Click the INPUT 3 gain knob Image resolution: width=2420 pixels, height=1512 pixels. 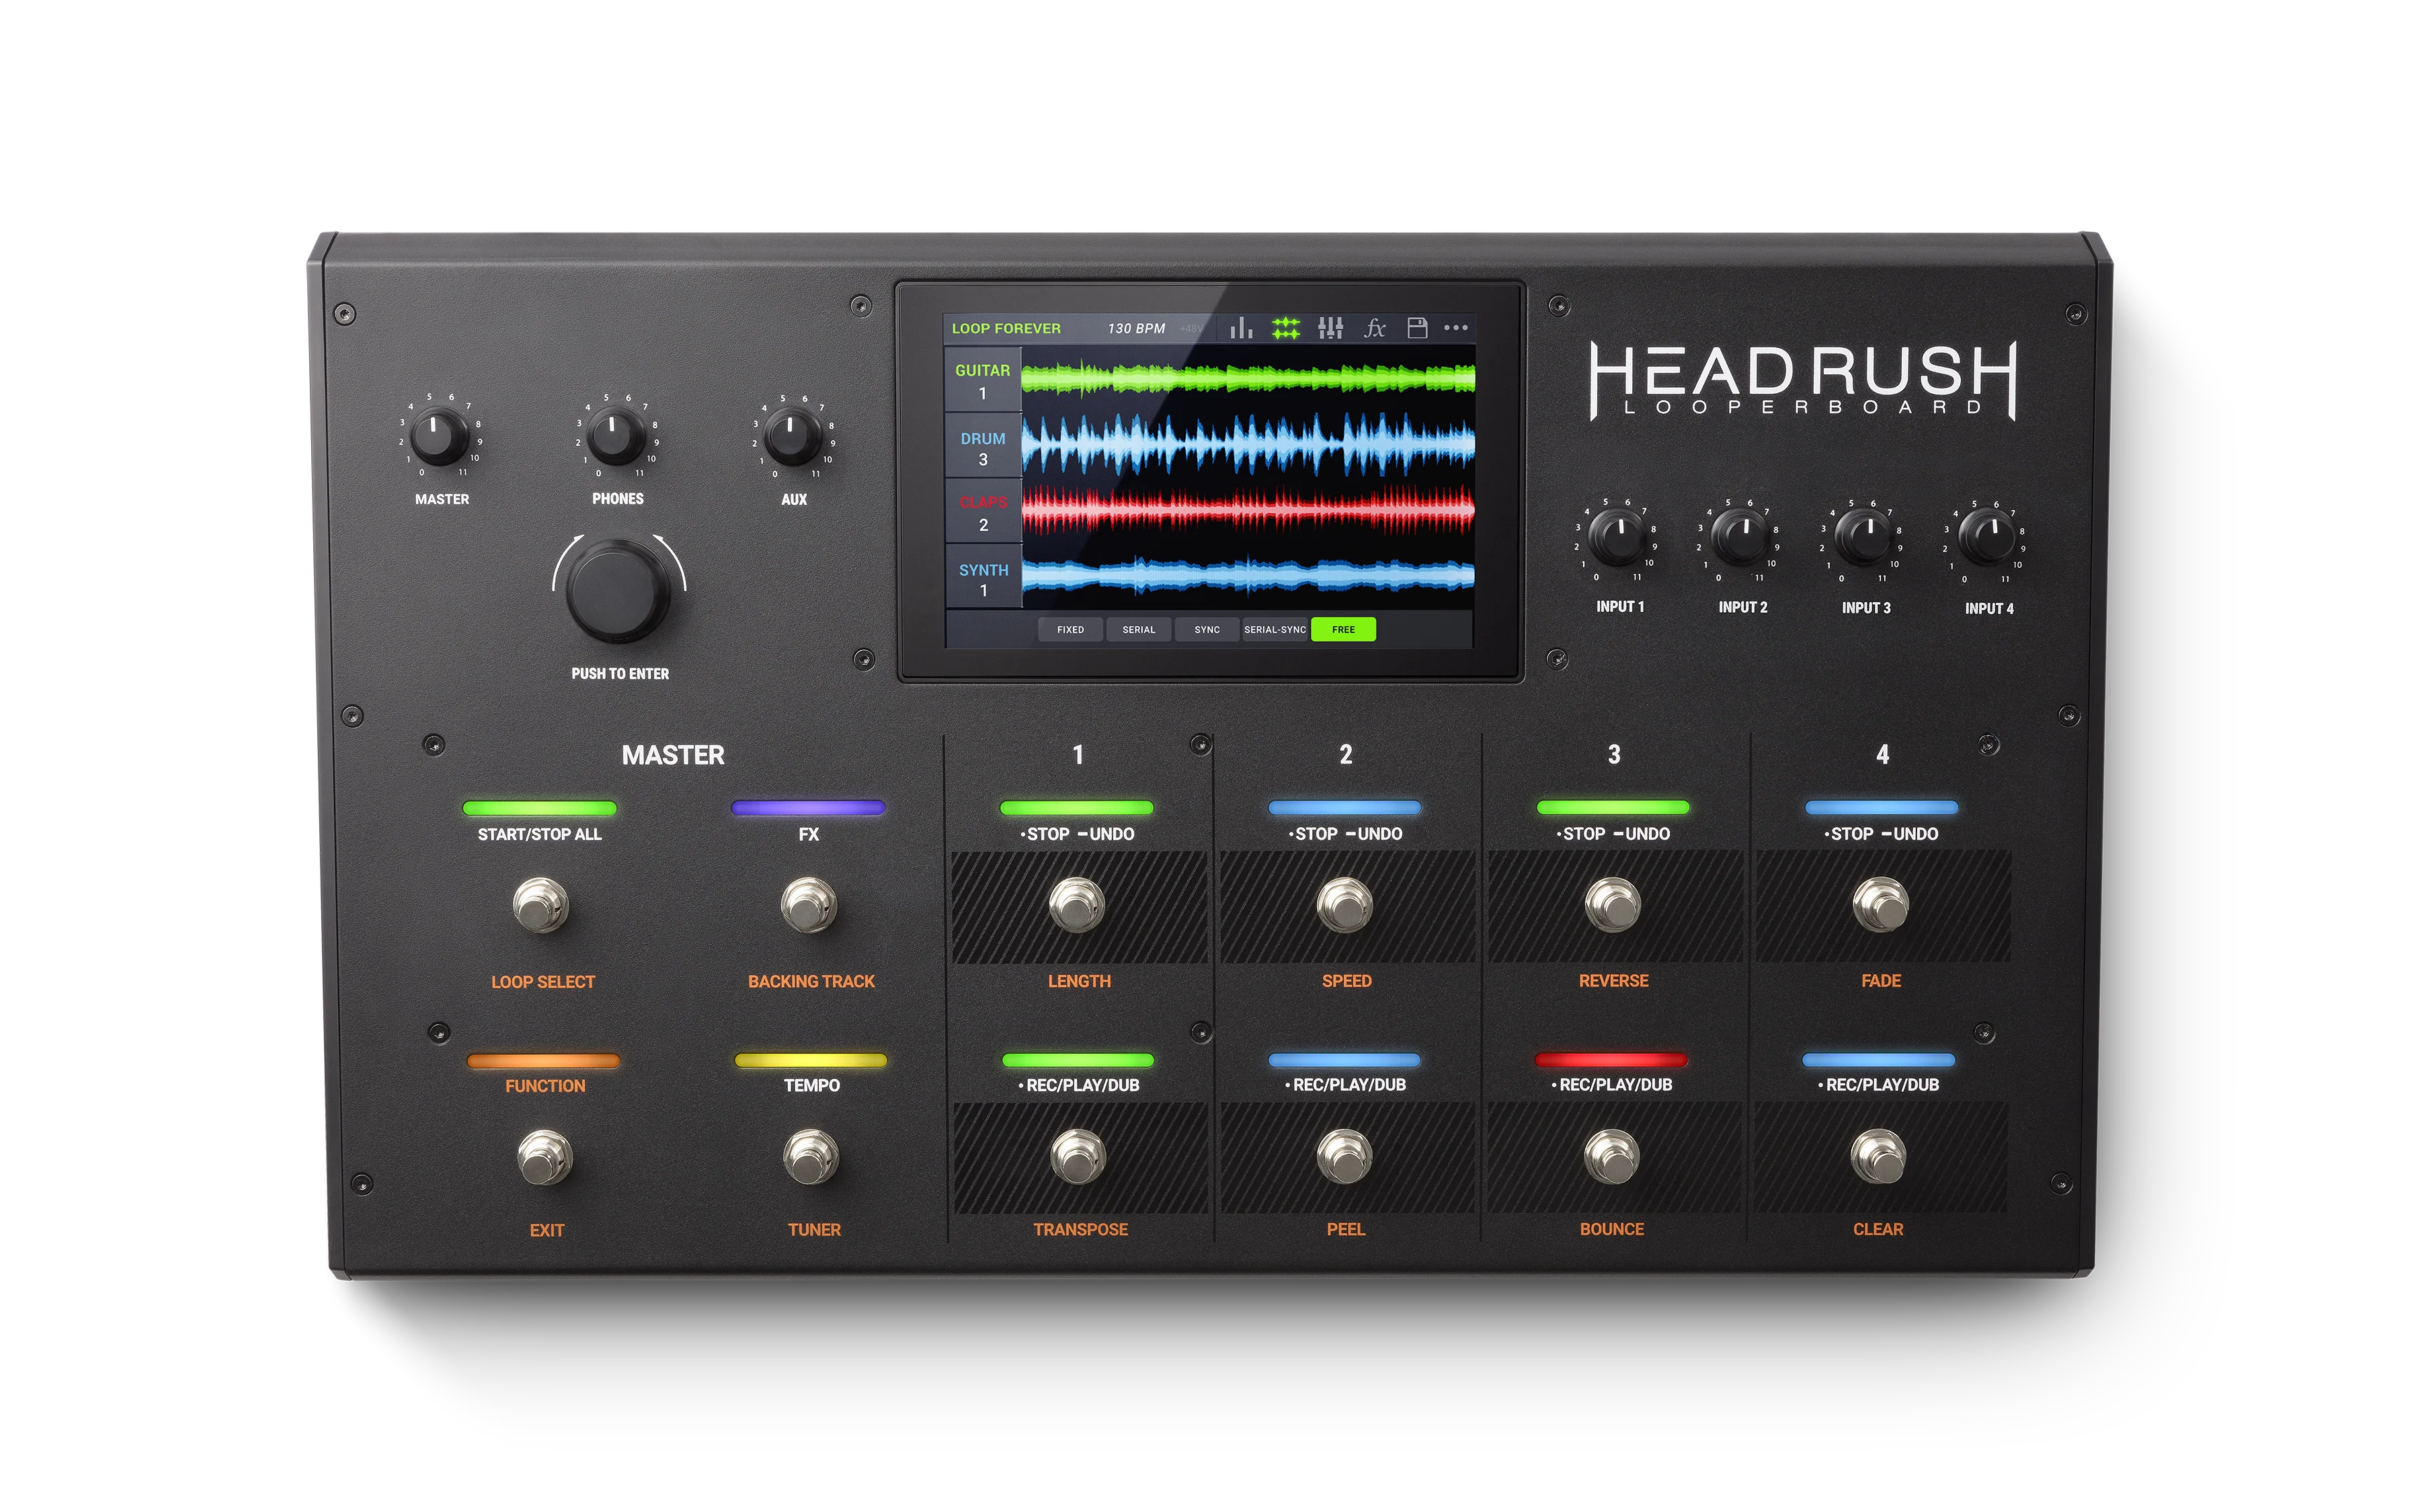click(1863, 538)
